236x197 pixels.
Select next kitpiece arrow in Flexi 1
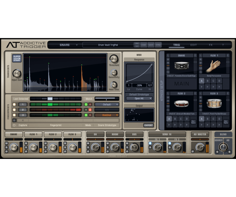(x=201, y=63)
